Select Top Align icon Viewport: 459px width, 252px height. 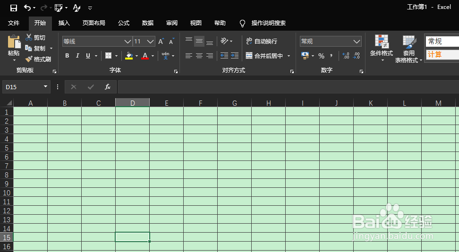tap(189, 41)
